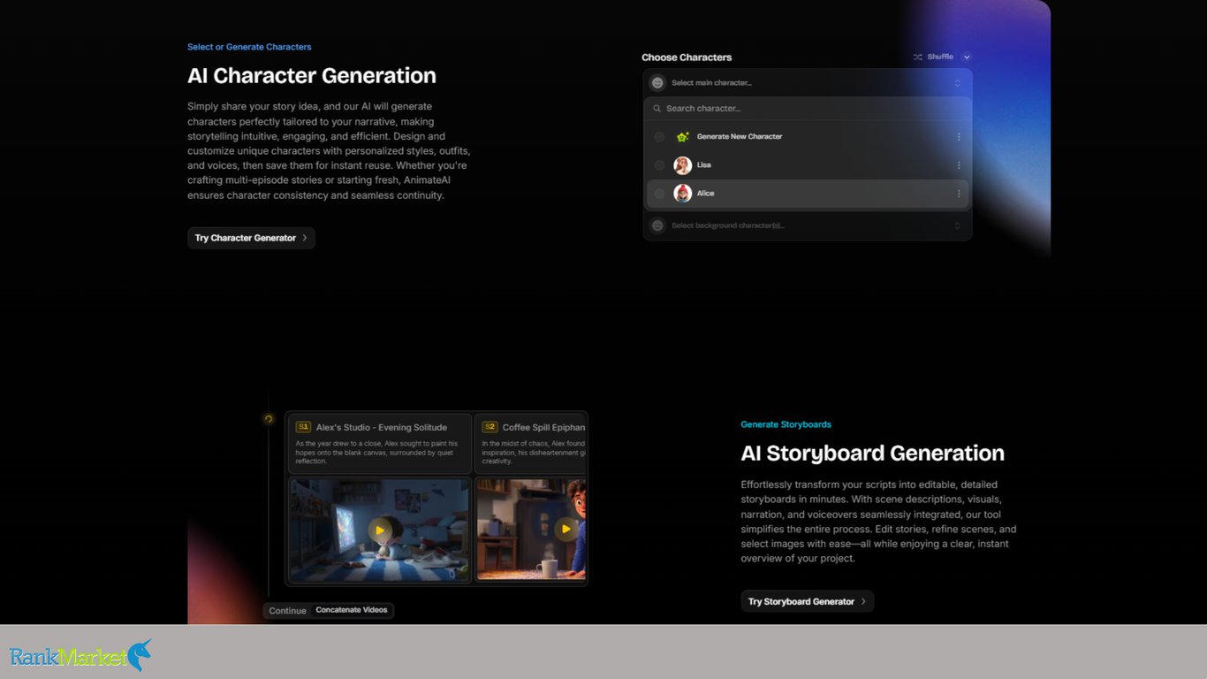
Task: Click the S1 scene badge
Action: click(x=303, y=427)
